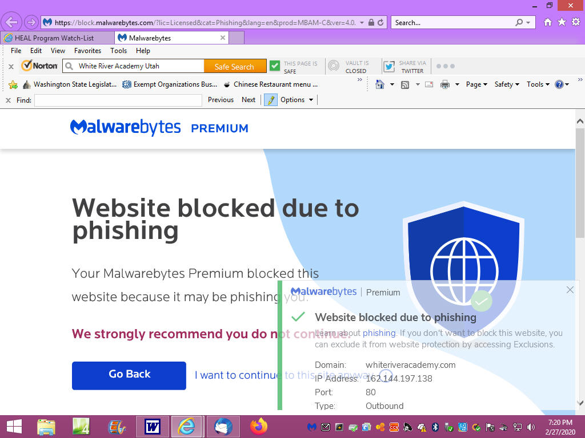
Task: Open the Find Options dropdown
Action: (296, 100)
